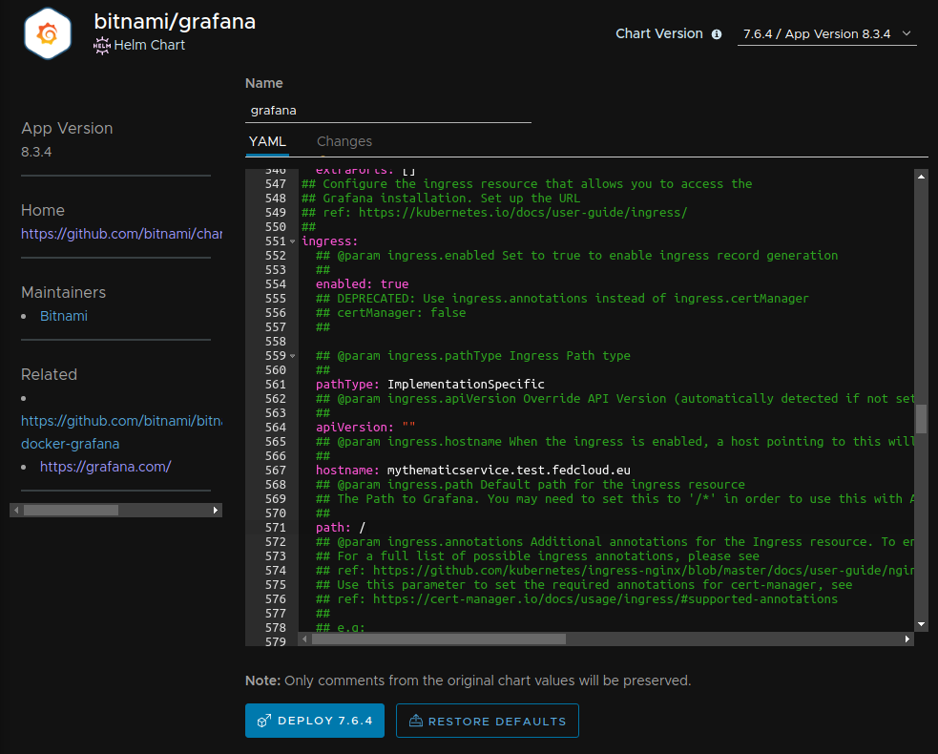
Task: Click the Helm Chart icon
Action: tap(102, 46)
